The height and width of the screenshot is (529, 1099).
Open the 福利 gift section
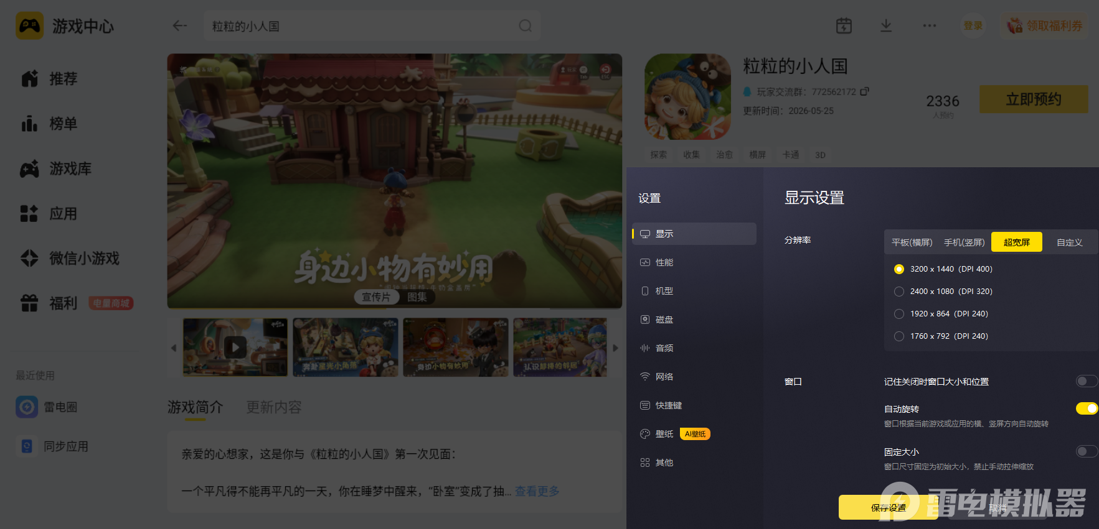pos(49,303)
